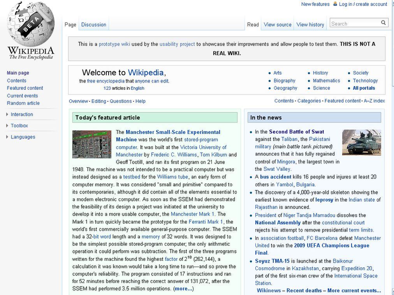
Task: Click the (more...) featured article link
Action: coord(183,289)
